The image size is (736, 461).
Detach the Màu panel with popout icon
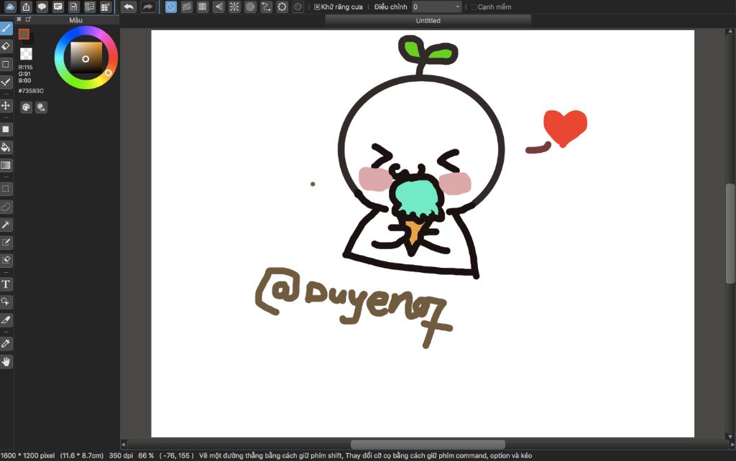tap(28, 19)
